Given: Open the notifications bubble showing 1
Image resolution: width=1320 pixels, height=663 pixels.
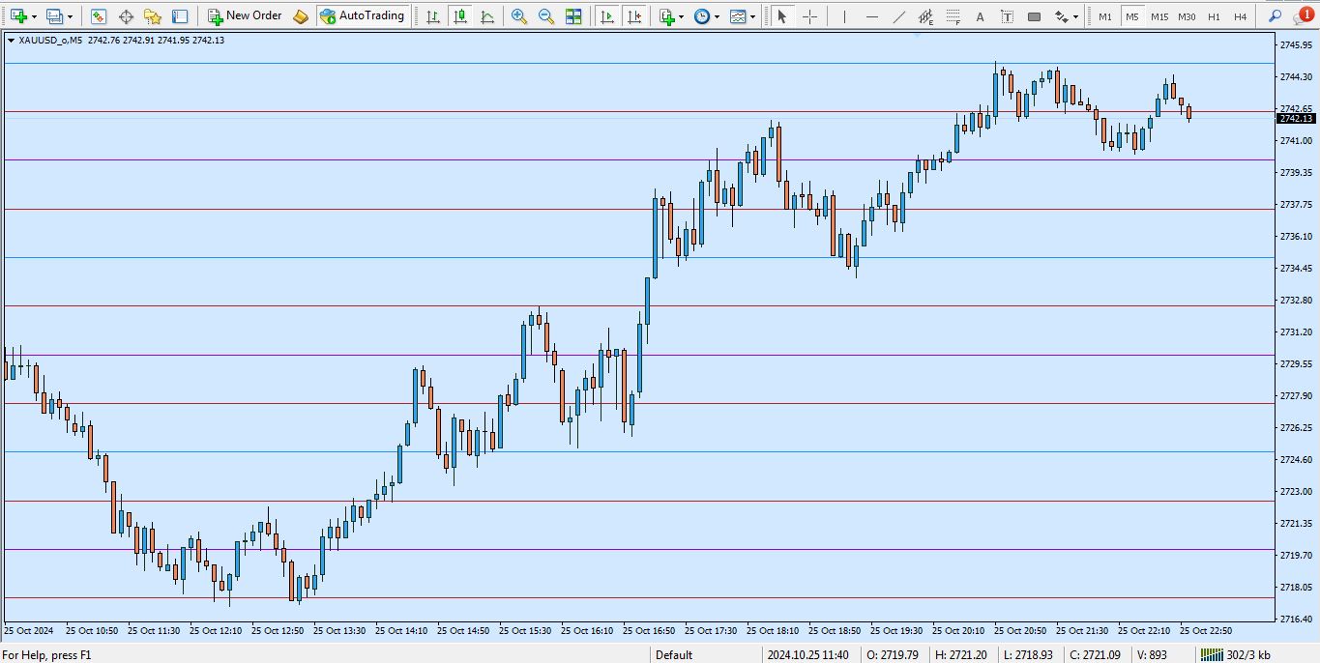Looking at the screenshot, I should click(x=1304, y=16).
